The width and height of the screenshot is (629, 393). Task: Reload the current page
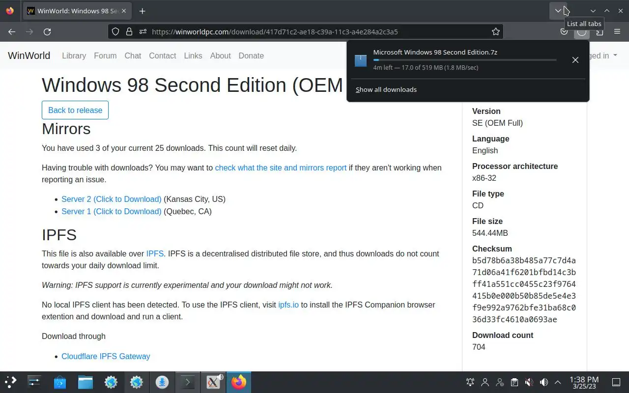(47, 31)
